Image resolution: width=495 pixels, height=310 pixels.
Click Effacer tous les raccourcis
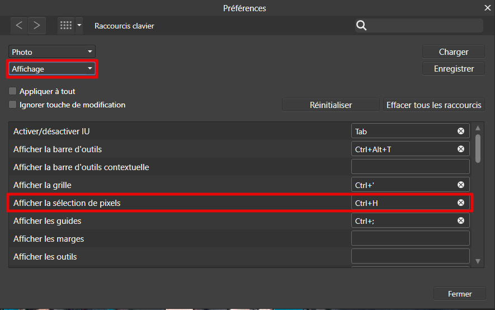[x=434, y=105]
